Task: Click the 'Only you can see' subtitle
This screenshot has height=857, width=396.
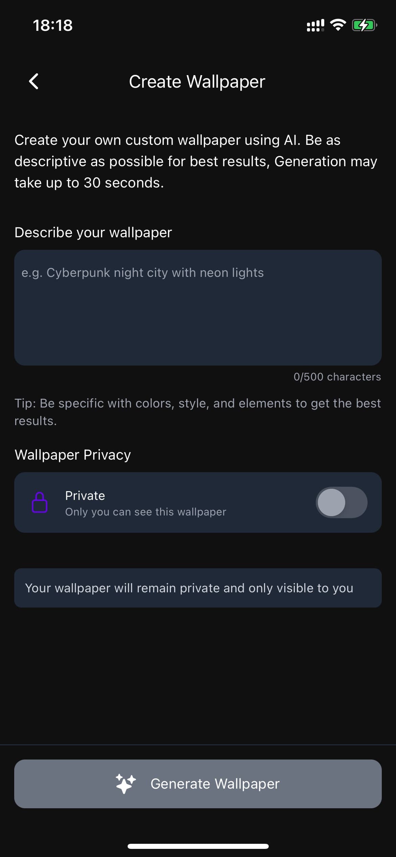Action: pos(146,512)
